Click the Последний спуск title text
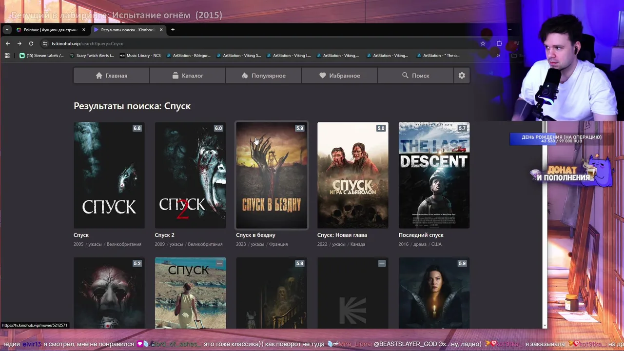The image size is (624, 351). tap(421, 235)
